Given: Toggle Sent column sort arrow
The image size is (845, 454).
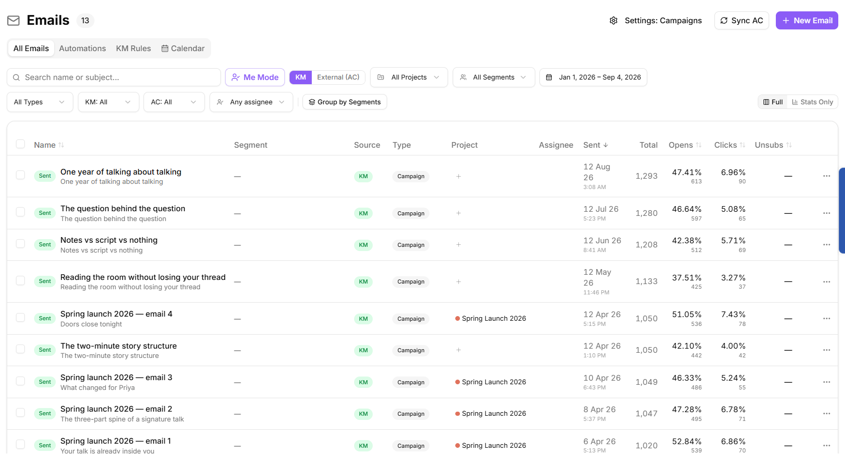Looking at the screenshot, I should click(x=605, y=145).
